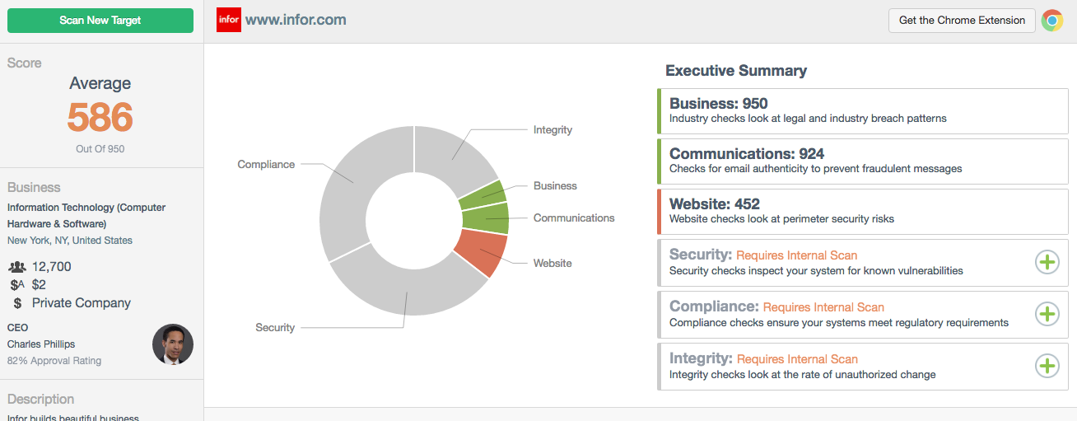Viewport: 1077px width, 421px height.
Task: Click the www.infor.com title link
Action: pyautogui.click(x=296, y=20)
